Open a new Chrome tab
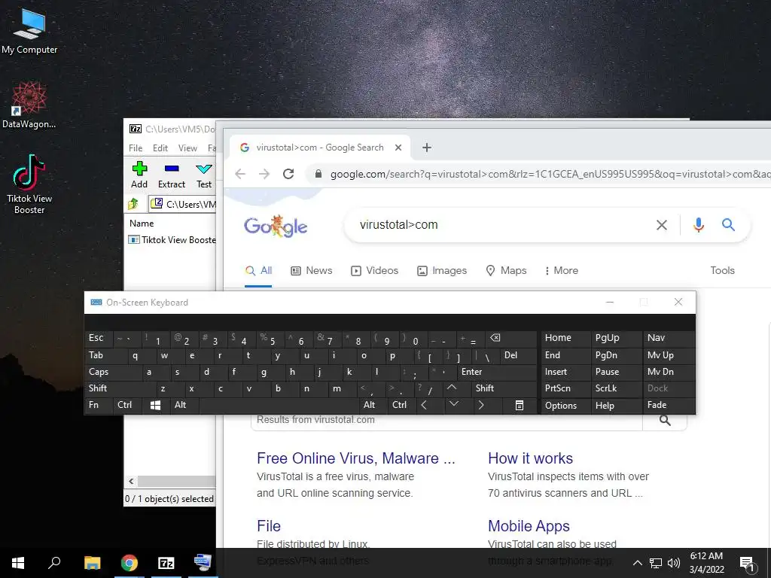 pos(427,148)
